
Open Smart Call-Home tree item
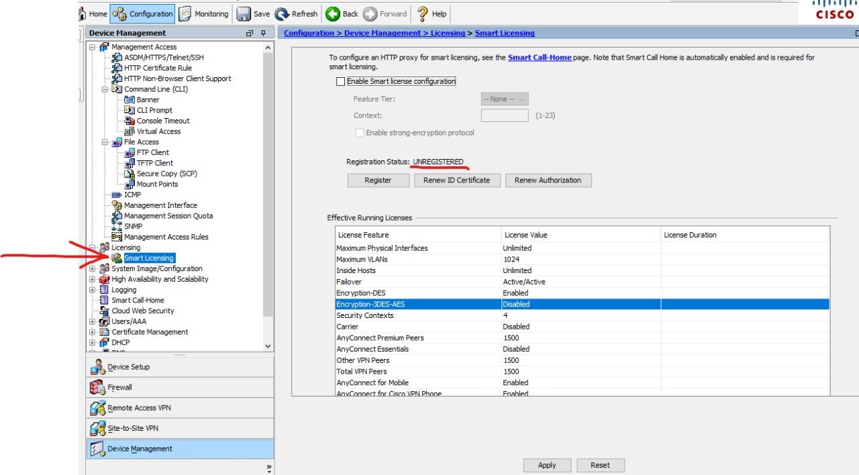point(138,300)
